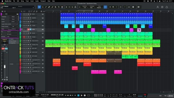Toggle monitor on CYM track
The height and width of the screenshot is (98, 174).
[30, 29]
